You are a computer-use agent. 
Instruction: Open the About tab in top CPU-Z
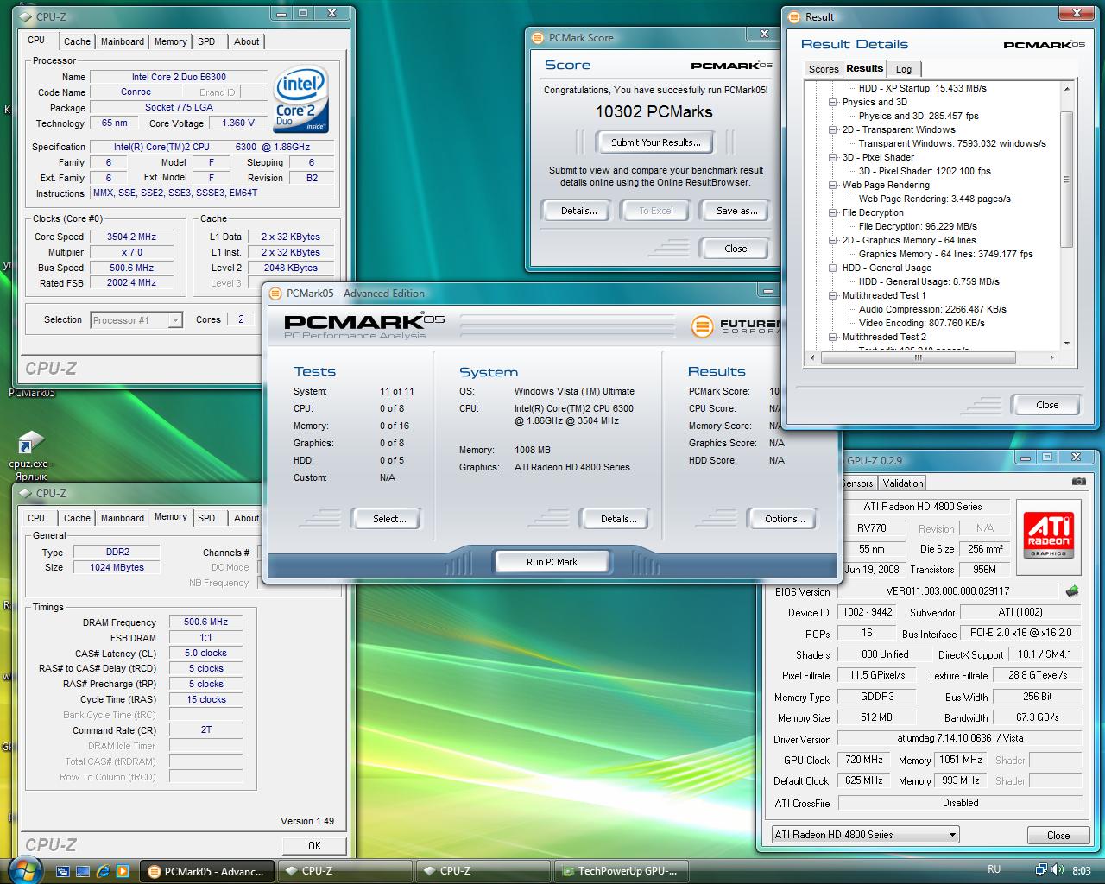[246, 41]
